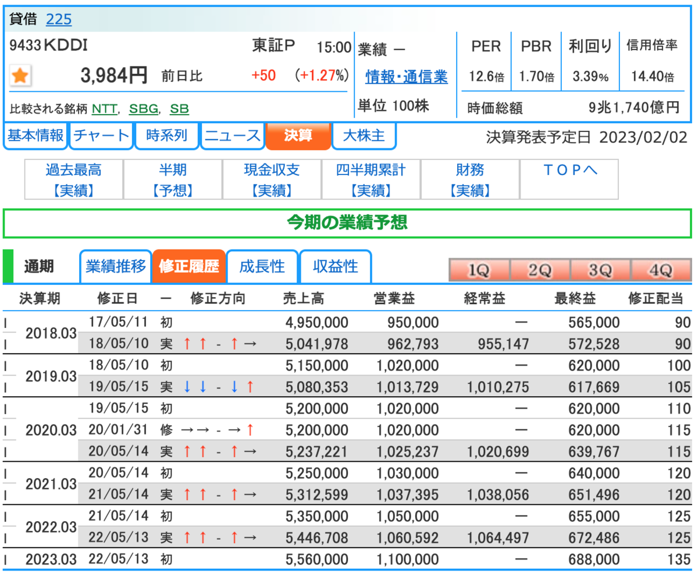Switch to the ニュース tab

pyautogui.click(x=232, y=136)
